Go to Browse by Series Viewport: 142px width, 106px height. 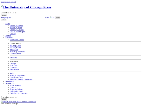(16, 28)
